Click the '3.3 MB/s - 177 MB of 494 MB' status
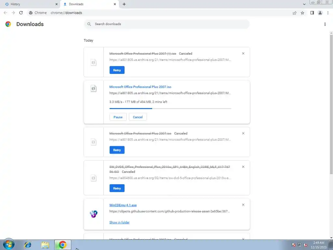Image resolution: width=333 pixels, height=250 pixels. [x=138, y=102]
